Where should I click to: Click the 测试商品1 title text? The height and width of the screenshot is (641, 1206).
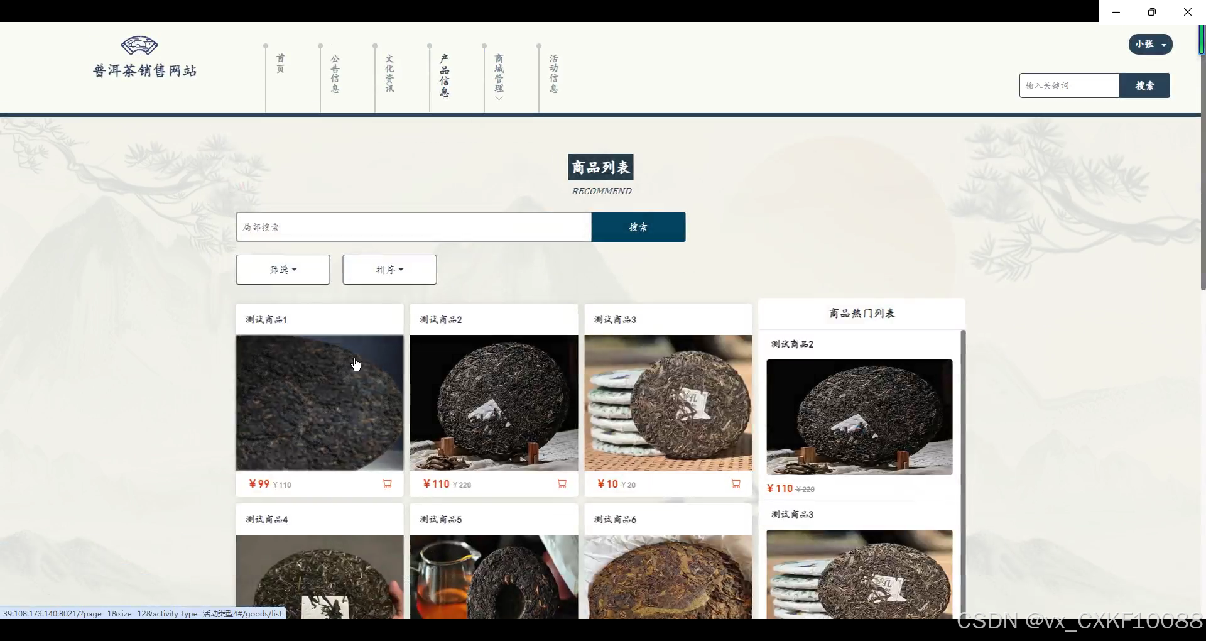coord(266,320)
